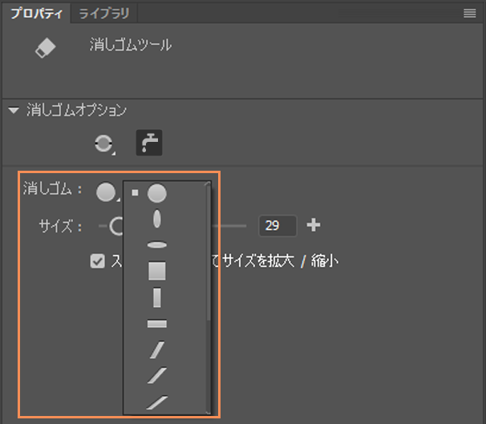The image size is (486, 424).
Task: Choose the shallowest diagonal eraser shape at bottom
Action: point(157,402)
